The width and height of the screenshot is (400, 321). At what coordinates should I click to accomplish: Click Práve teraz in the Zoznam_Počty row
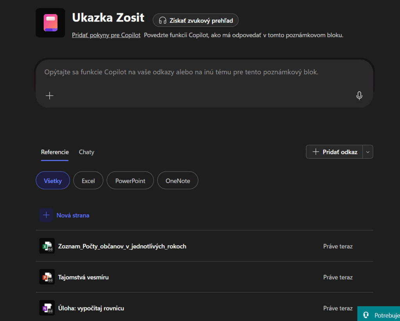[338, 246]
